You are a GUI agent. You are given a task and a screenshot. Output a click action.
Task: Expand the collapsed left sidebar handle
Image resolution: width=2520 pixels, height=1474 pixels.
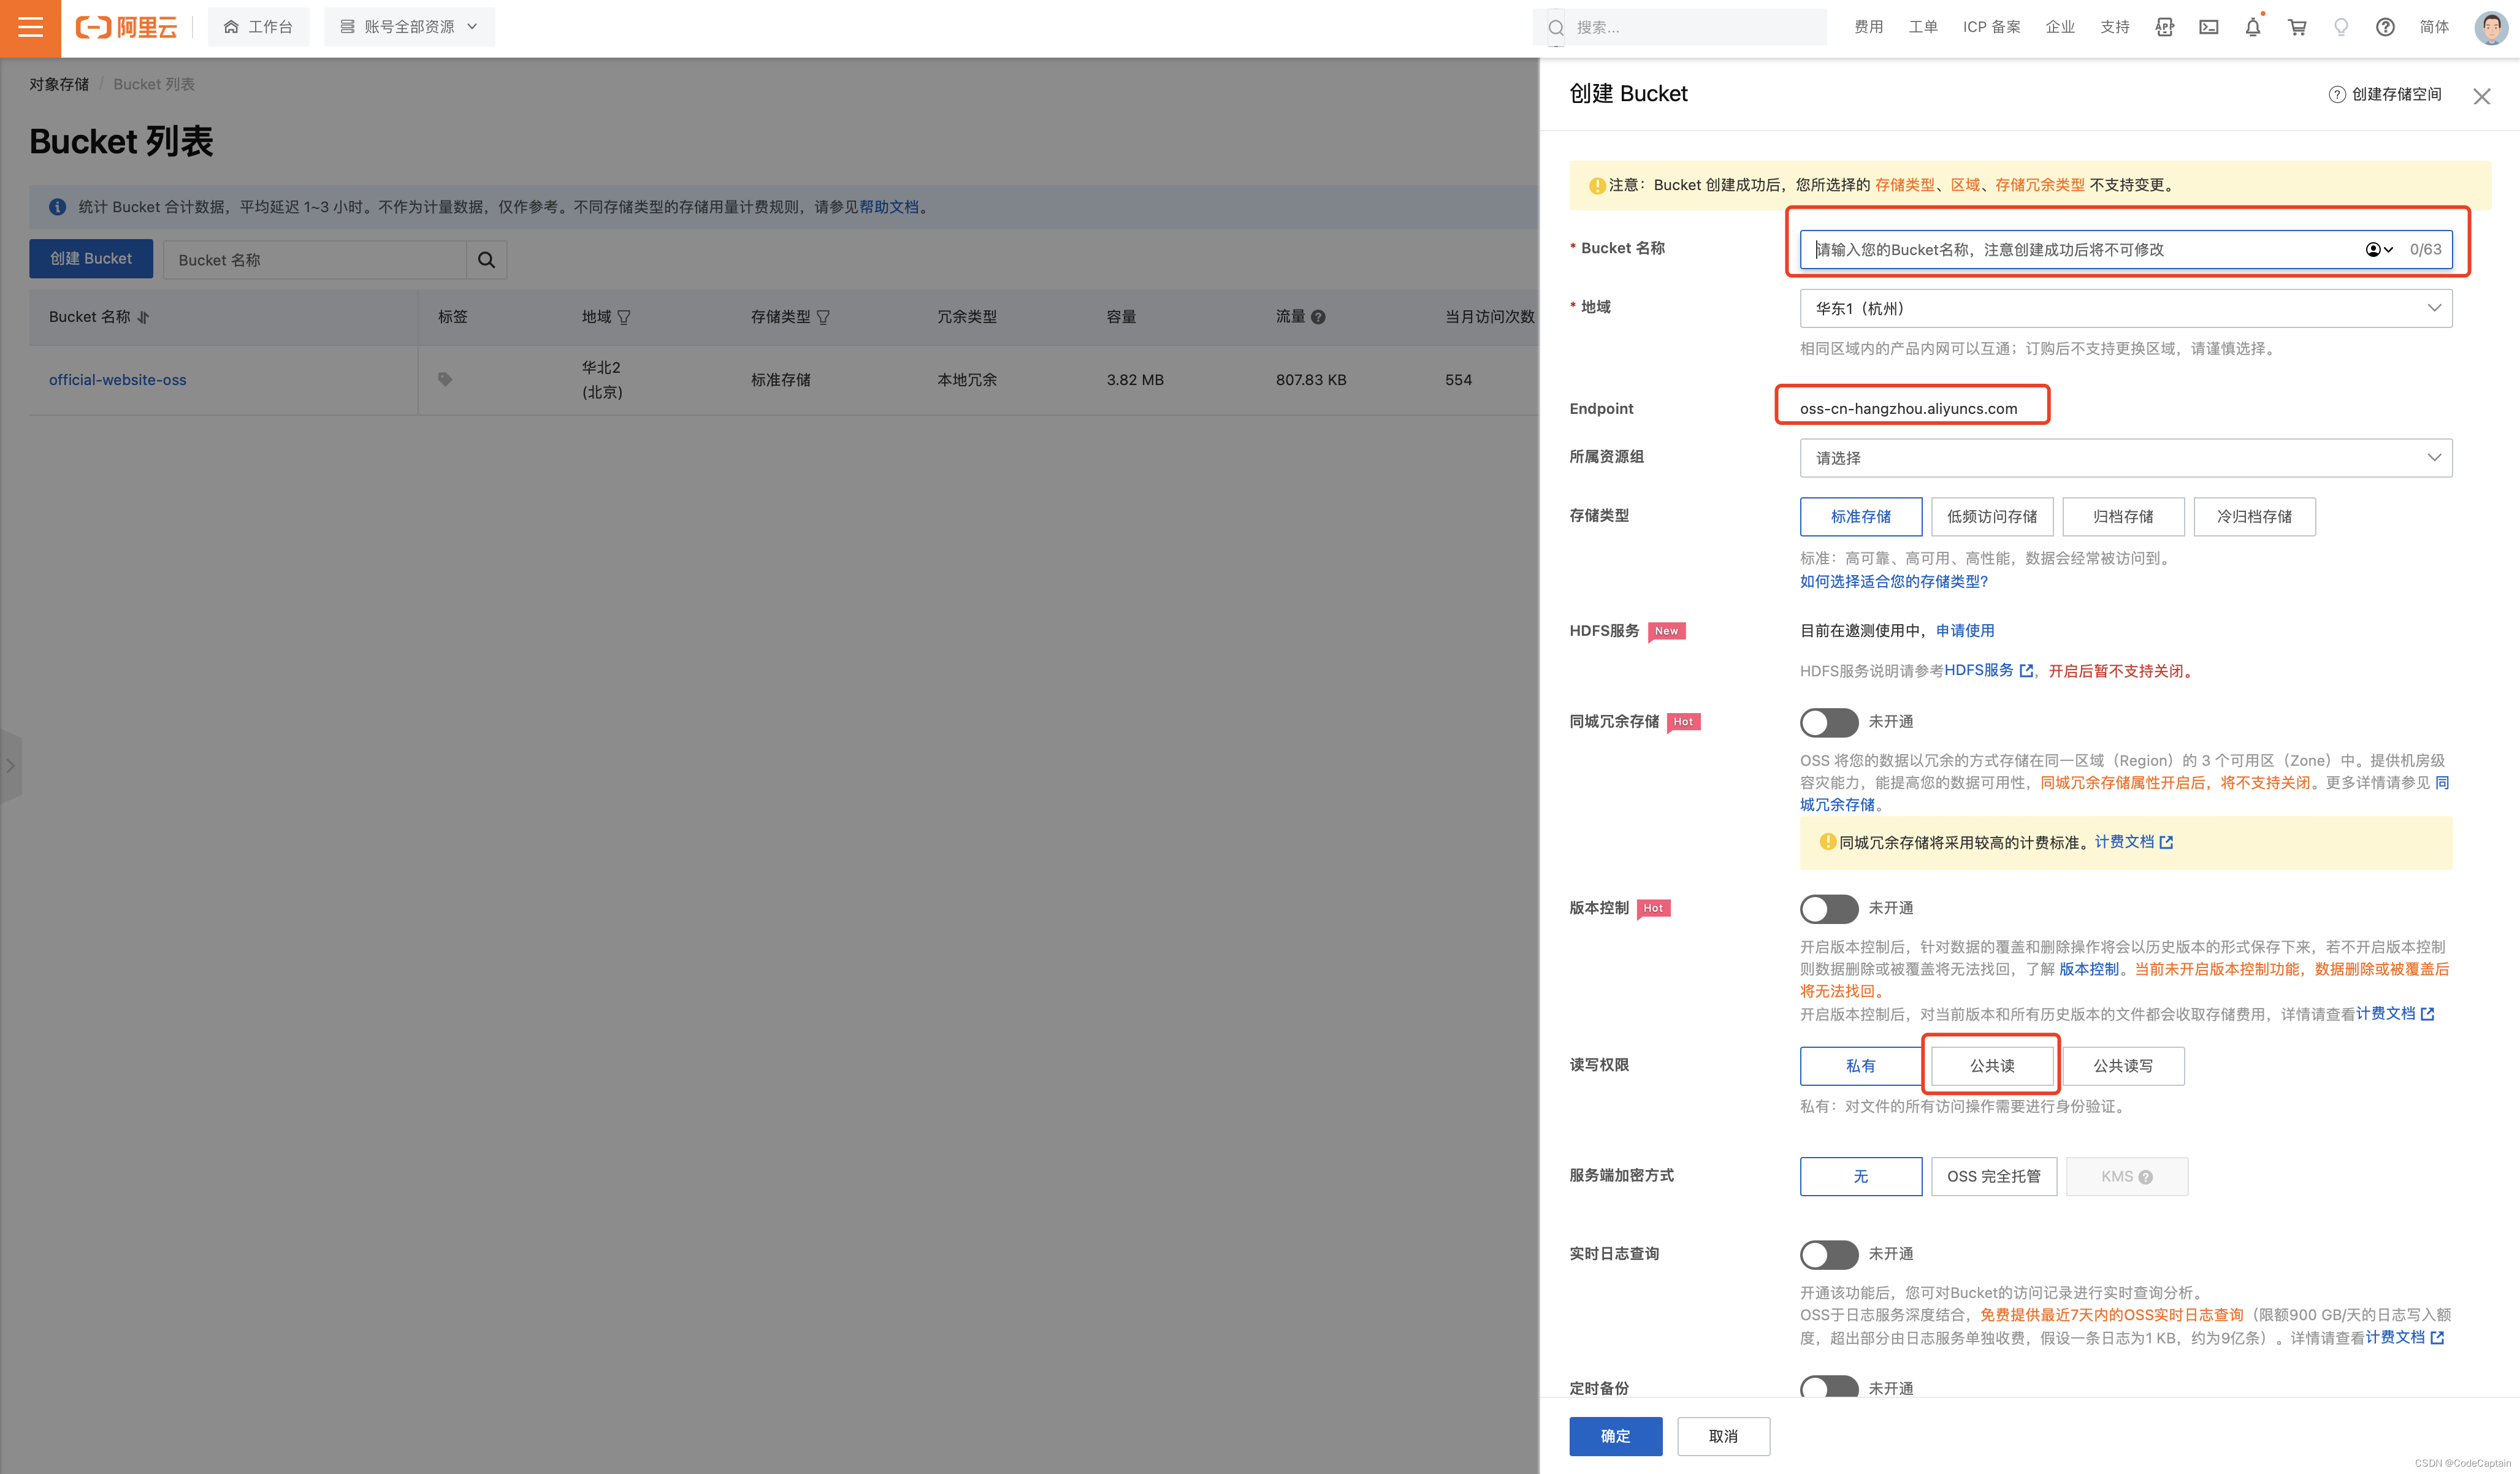tap(10, 766)
